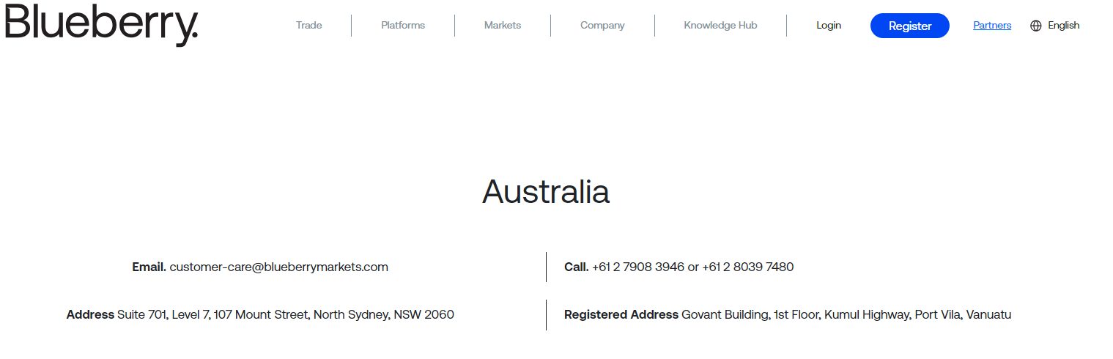The image size is (1113, 359).
Task: Open the Partners link
Action: [x=992, y=25]
